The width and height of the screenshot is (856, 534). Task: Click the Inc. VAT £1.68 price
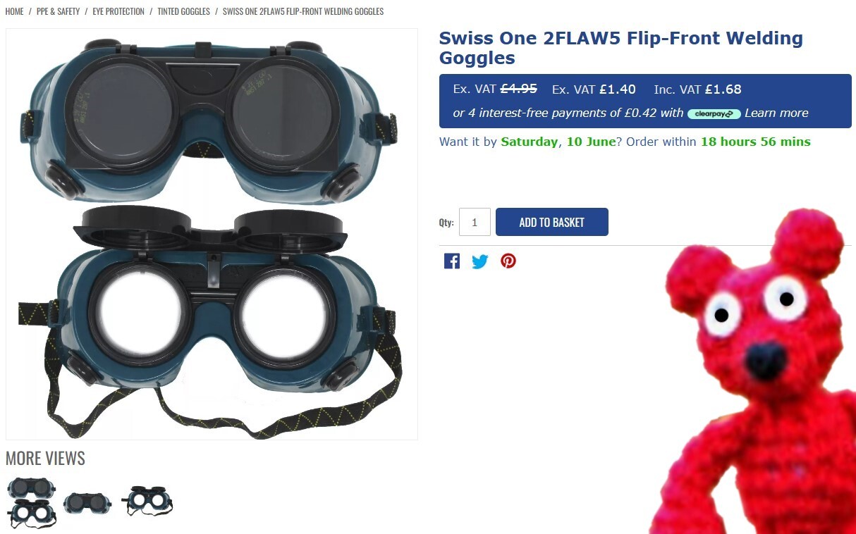point(697,89)
